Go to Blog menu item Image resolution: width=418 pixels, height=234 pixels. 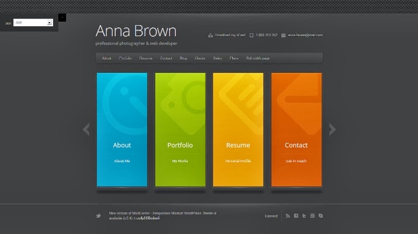tap(183, 58)
